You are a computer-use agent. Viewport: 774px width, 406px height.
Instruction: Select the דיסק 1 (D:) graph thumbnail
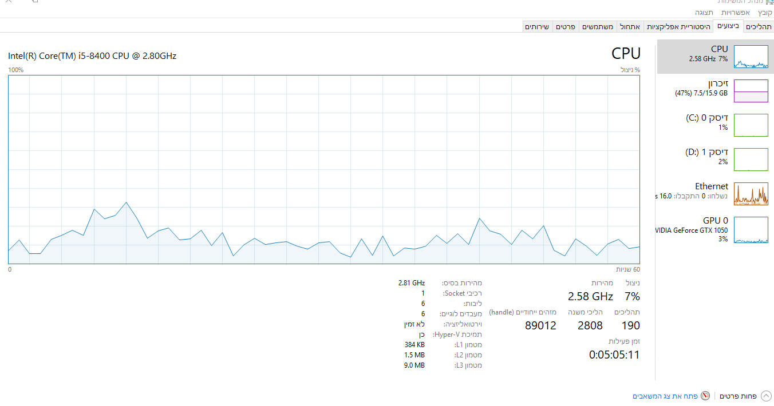(751, 160)
